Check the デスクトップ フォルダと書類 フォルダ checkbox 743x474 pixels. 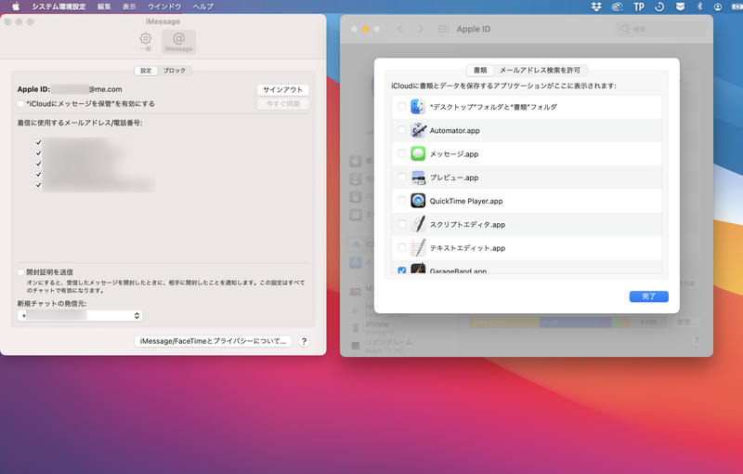point(402,106)
